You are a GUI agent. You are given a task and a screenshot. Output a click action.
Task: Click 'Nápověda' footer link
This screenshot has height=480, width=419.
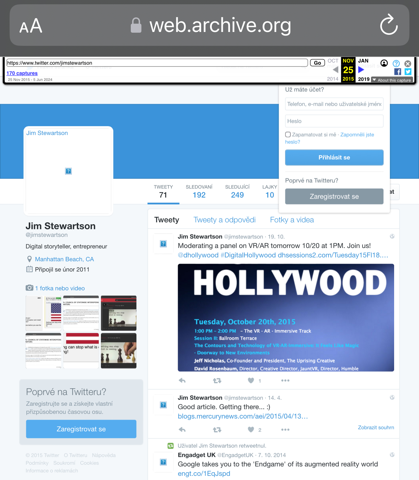pos(104,455)
